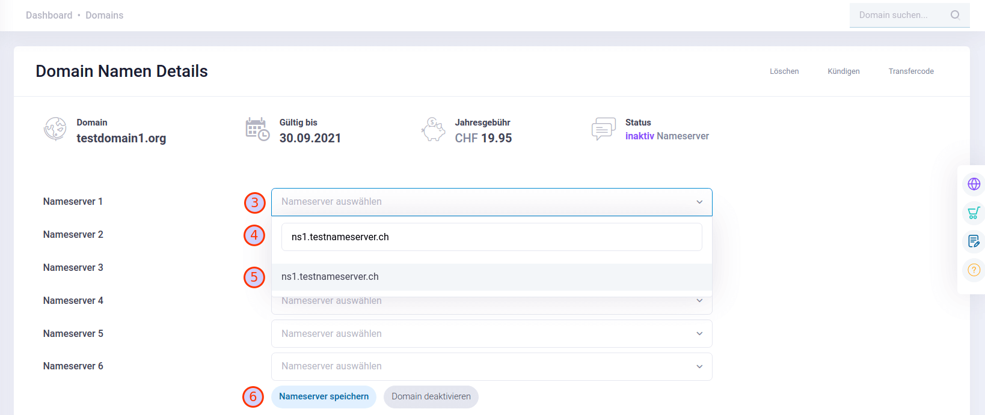Open the shopping cart sidebar icon
The width and height of the screenshot is (985, 415).
coord(974,213)
